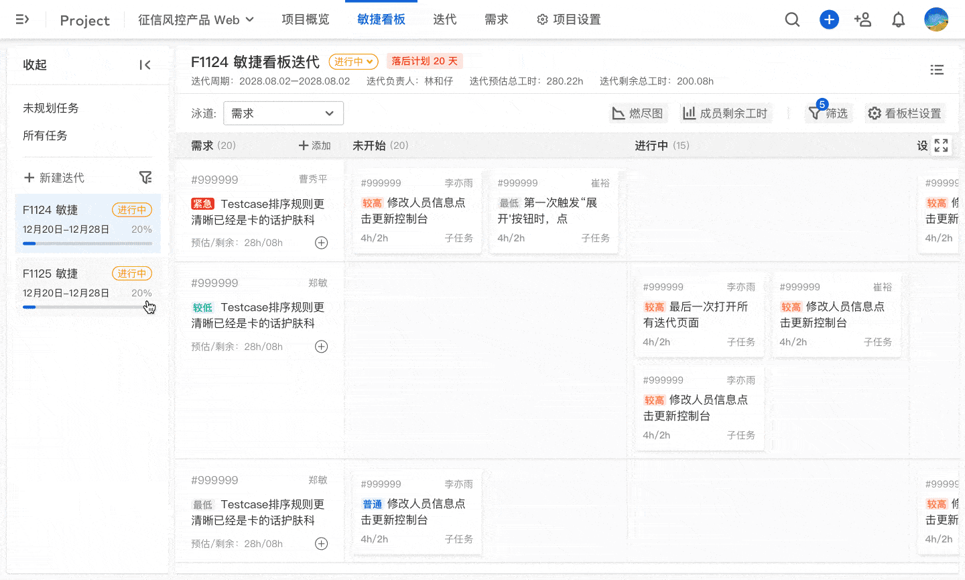Expand the 泳道 需求 combo box
This screenshot has width=965, height=580.
click(283, 113)
